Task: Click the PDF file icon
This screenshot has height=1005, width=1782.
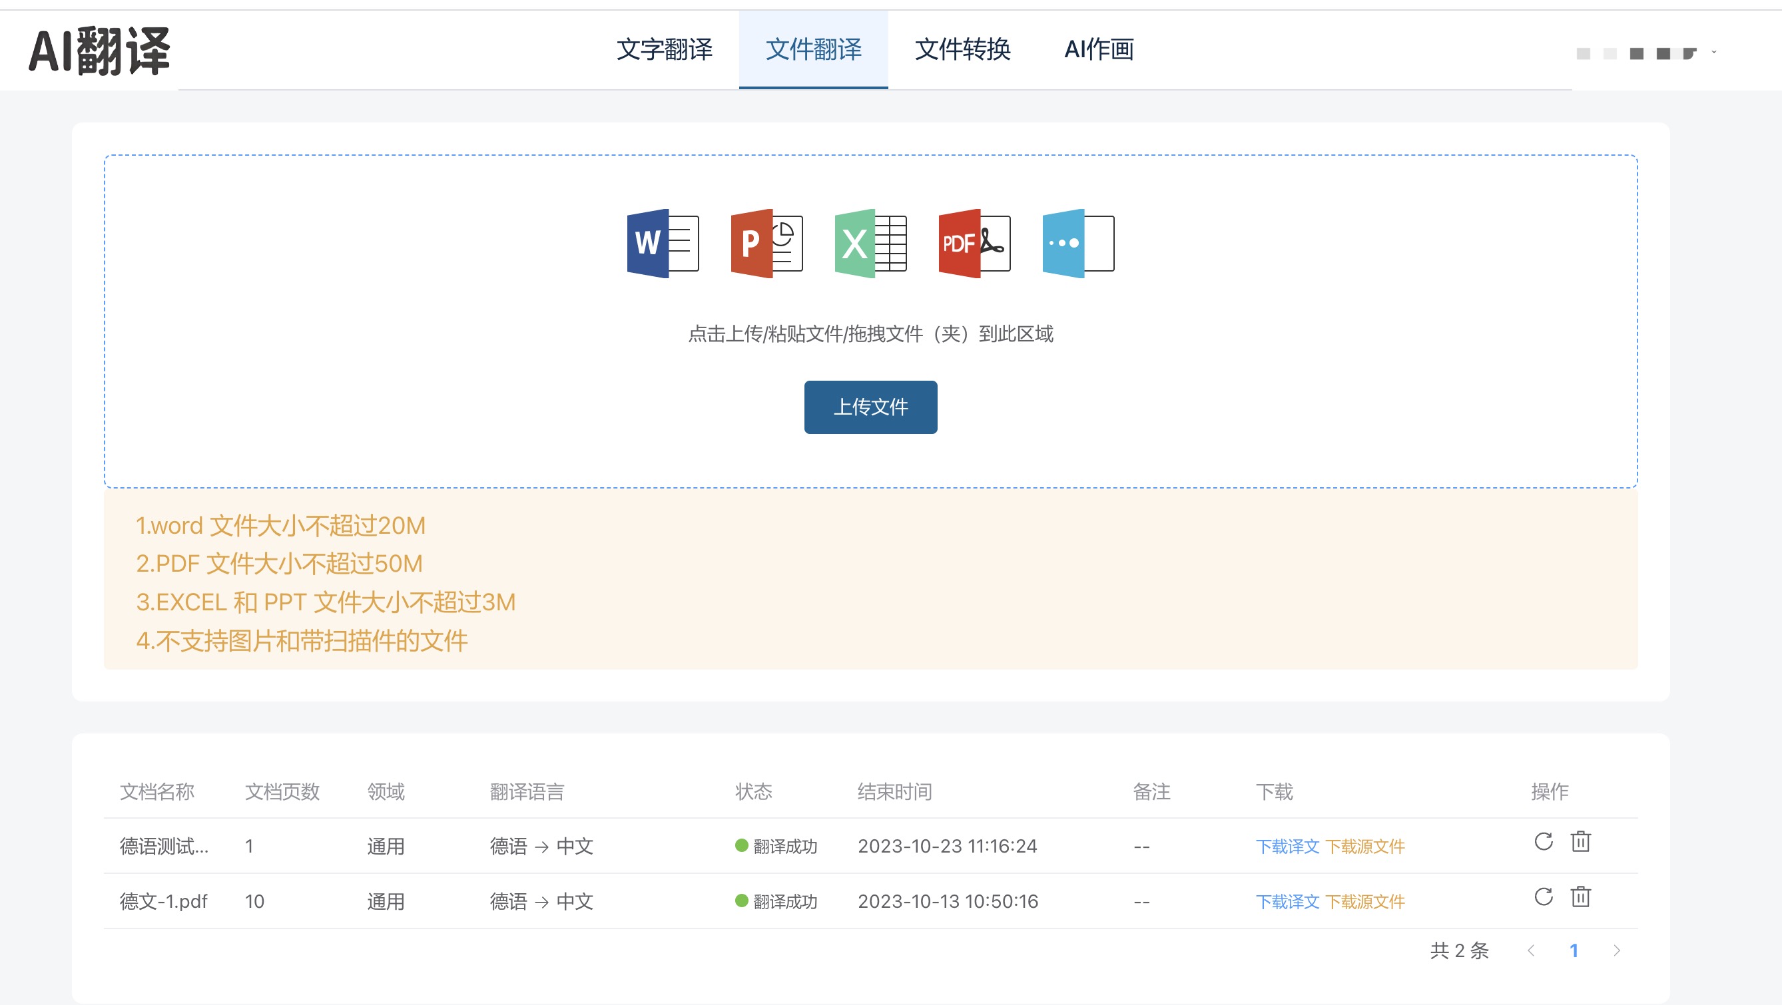Action: [974, 244]
